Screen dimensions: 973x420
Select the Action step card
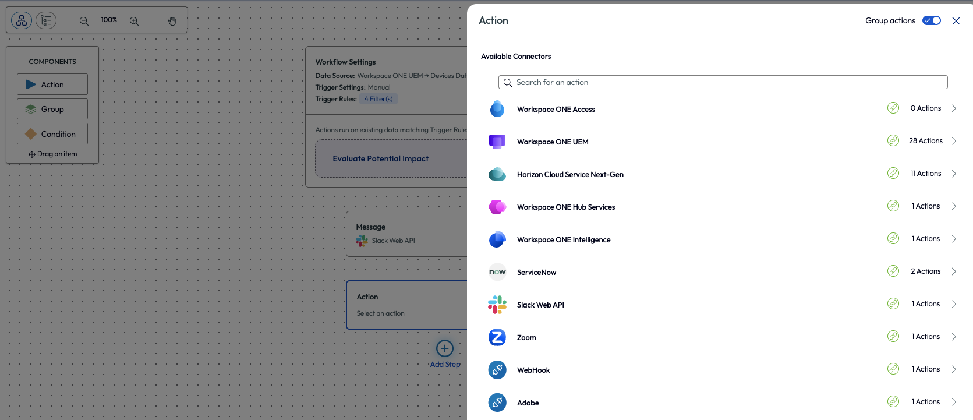406,305
